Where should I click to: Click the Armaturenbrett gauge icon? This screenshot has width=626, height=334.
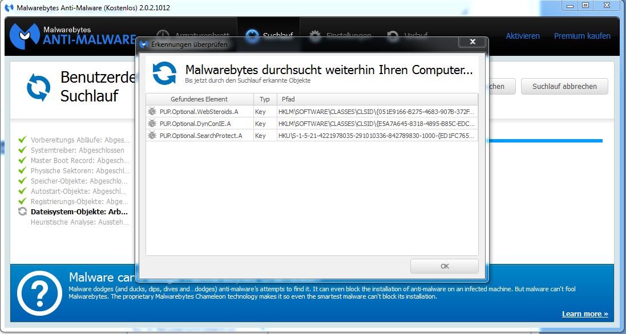(163, 36)
